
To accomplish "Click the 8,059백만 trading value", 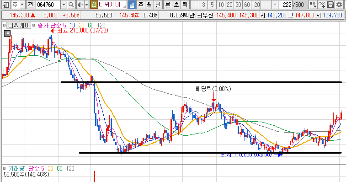I will tap(182, 15).
